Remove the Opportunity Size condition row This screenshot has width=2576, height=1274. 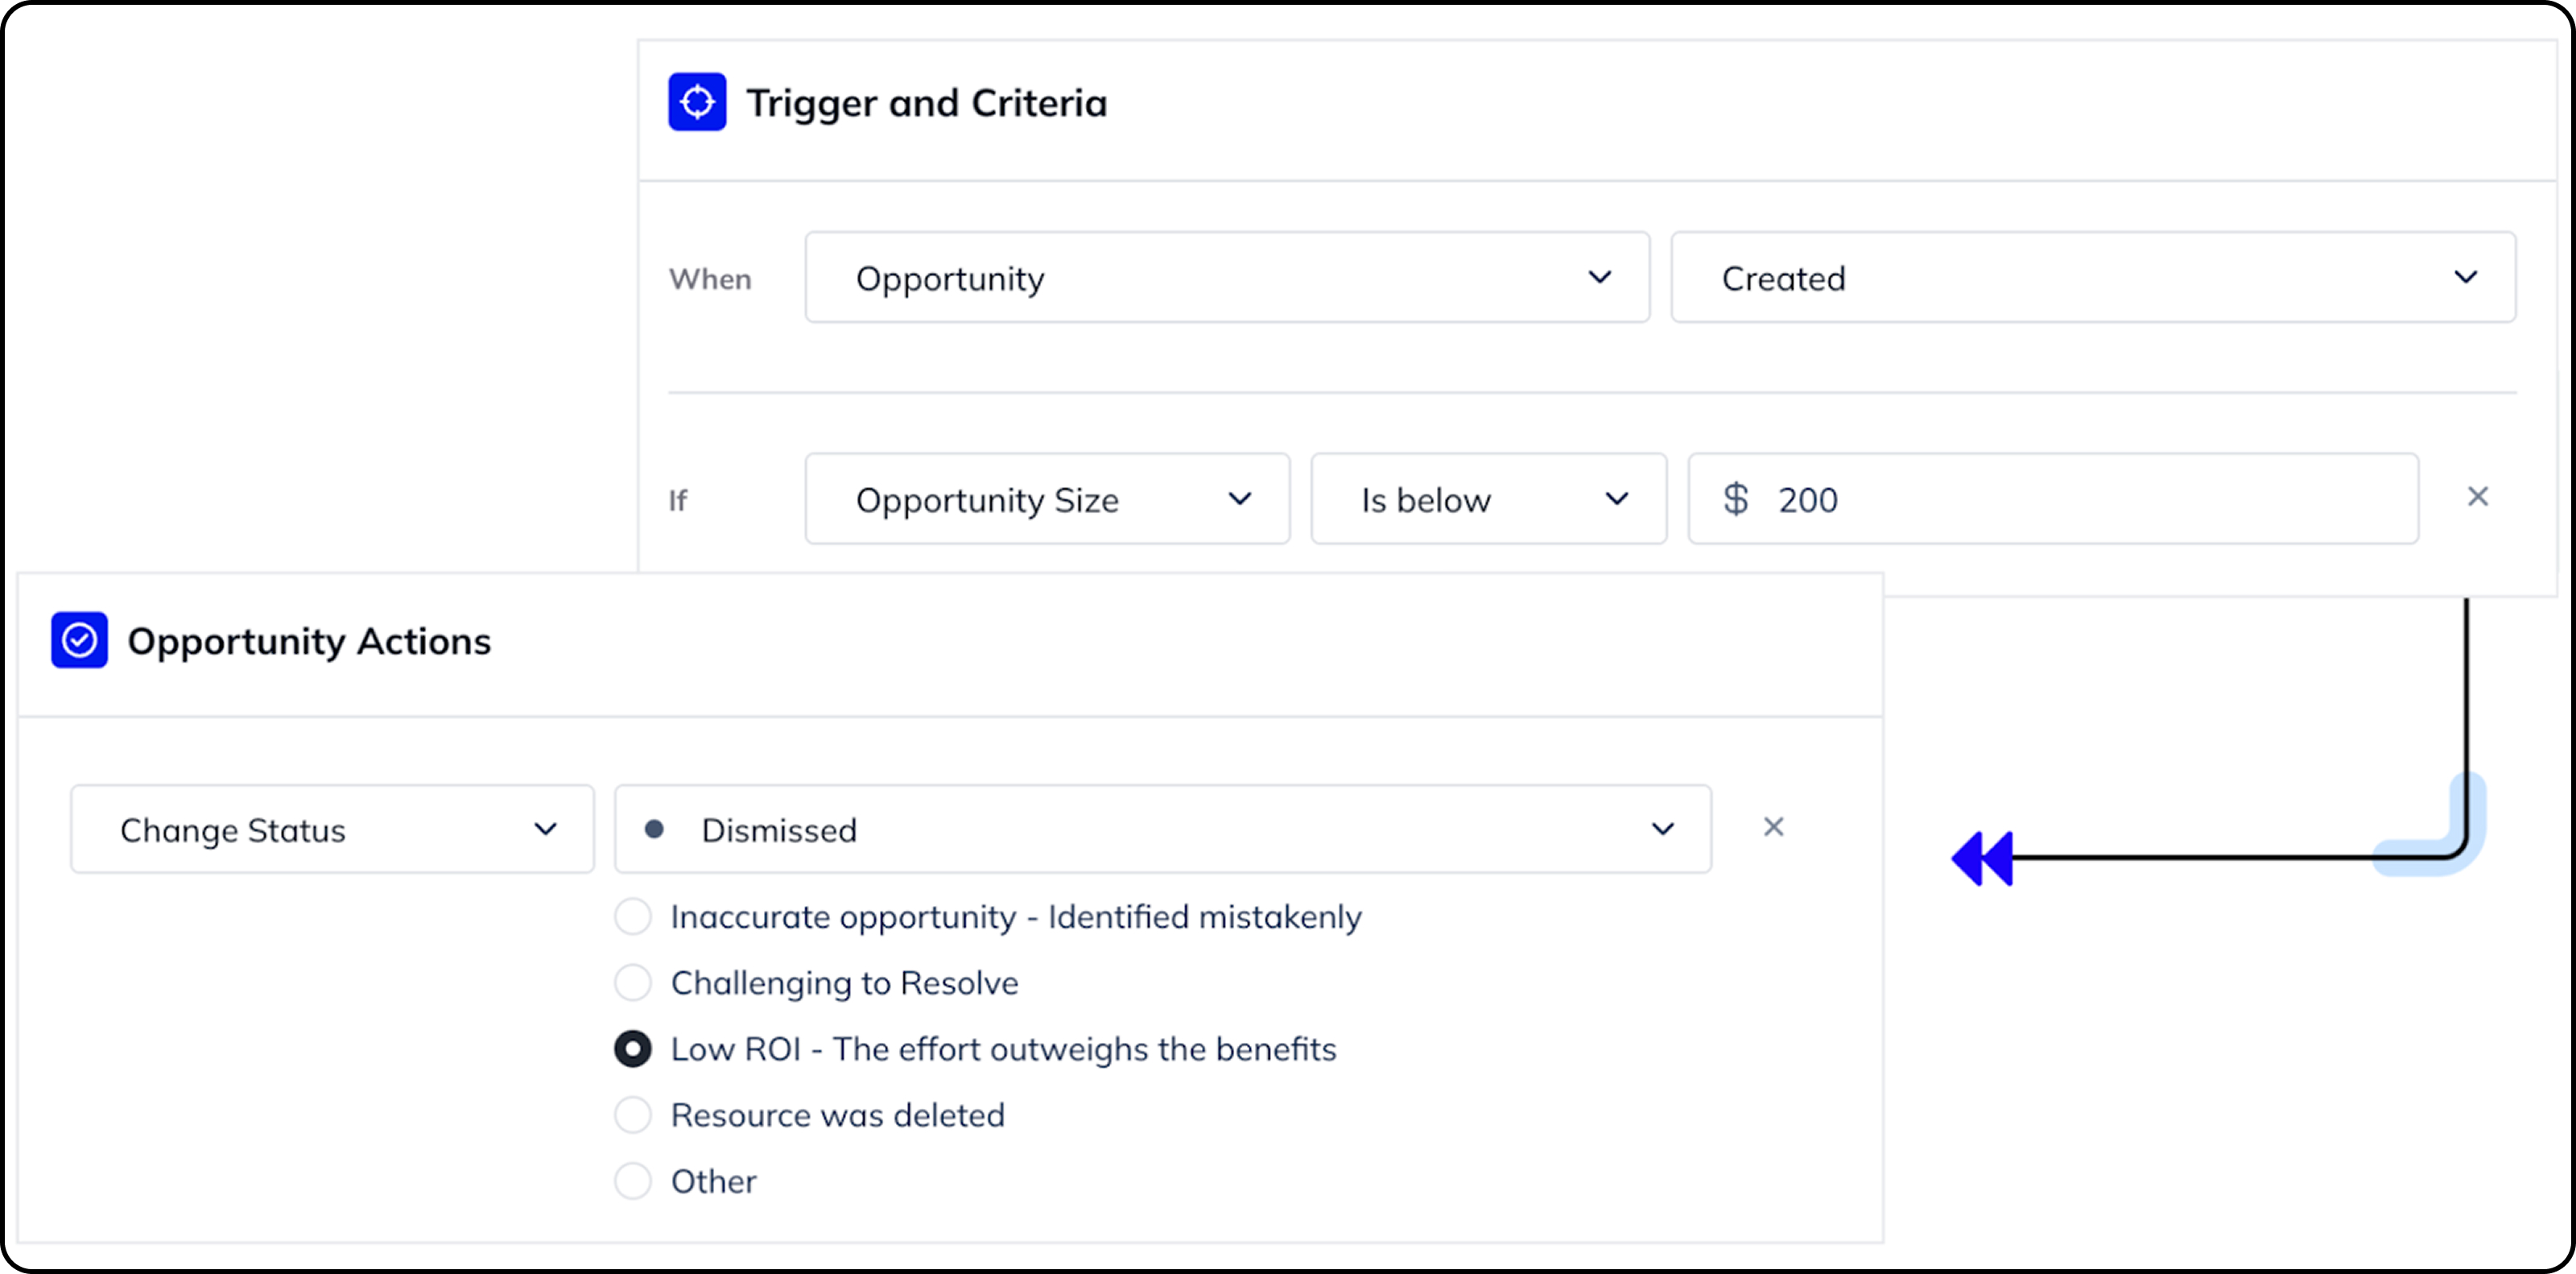point(2477,497)
